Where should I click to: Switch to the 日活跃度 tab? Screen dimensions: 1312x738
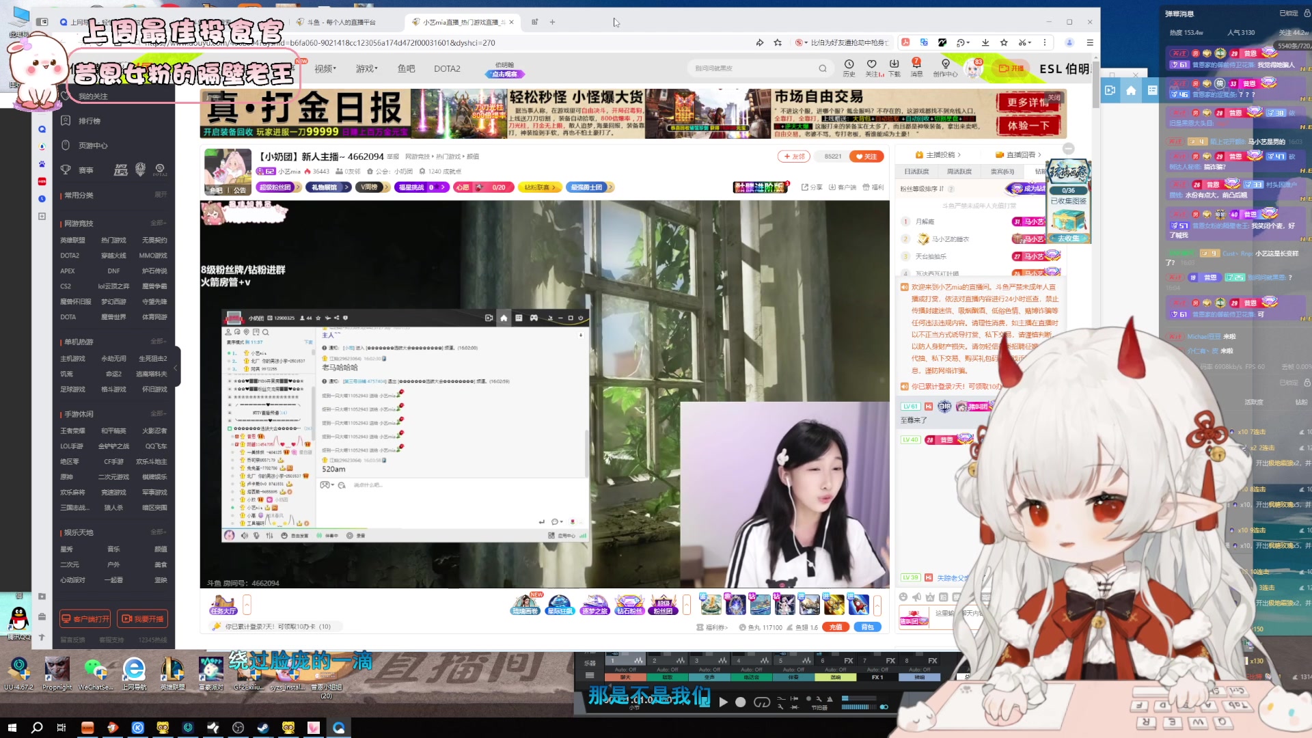[x=916, y=172]
